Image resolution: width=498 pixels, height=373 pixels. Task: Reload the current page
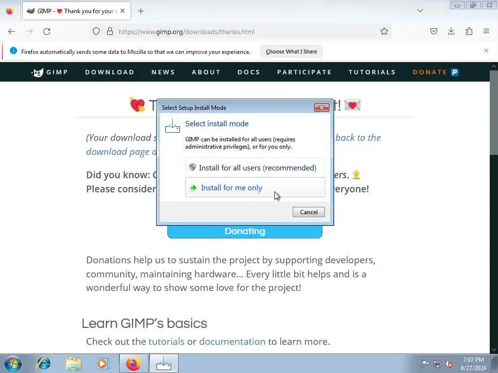click(47, 32)
